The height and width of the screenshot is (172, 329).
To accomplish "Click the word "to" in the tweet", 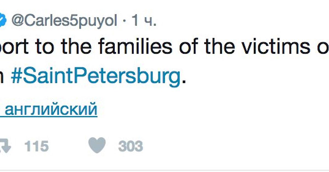I will pyautogui.click(x=49, y=47).
